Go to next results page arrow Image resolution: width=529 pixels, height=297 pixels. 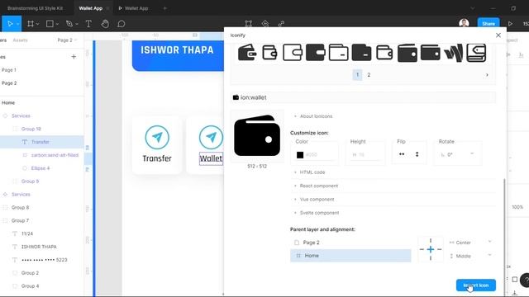(487, 75)
